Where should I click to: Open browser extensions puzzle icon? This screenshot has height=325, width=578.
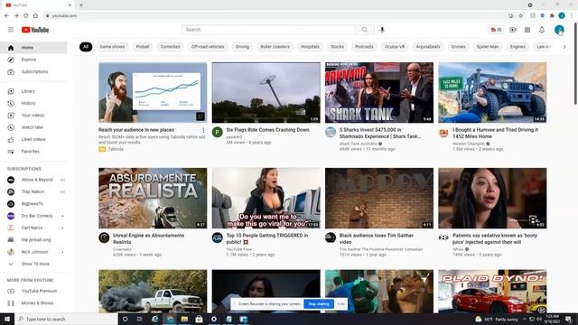[x=552, y=16]
